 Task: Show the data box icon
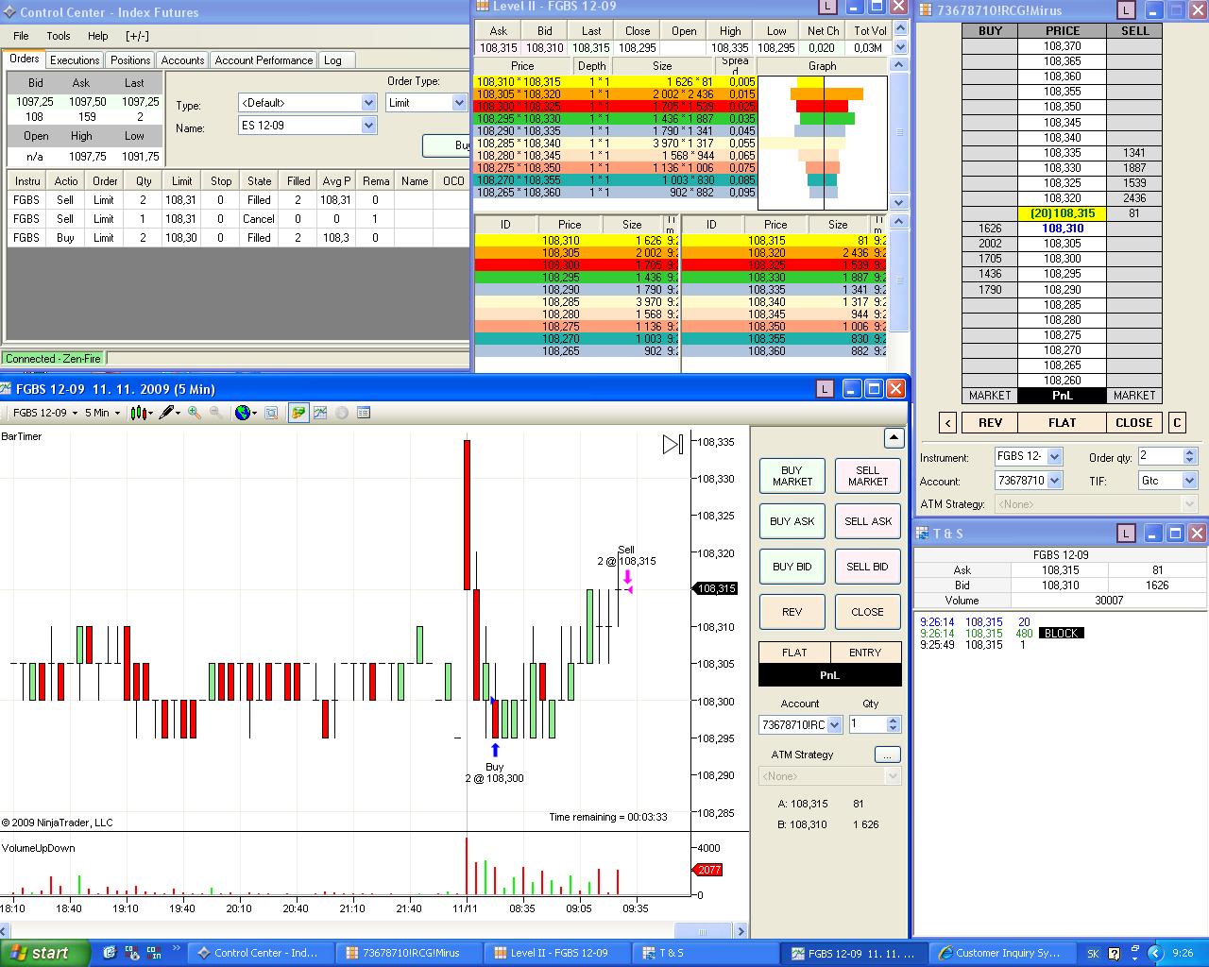364,413
